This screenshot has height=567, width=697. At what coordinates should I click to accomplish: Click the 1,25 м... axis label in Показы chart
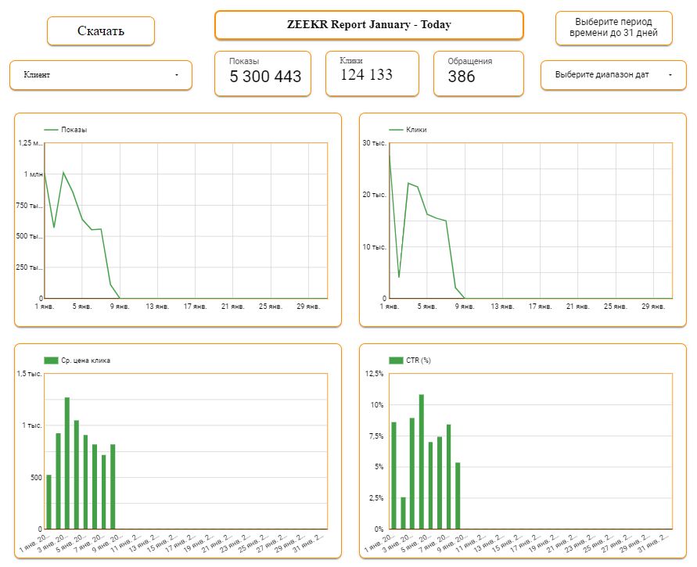point(31,143)
